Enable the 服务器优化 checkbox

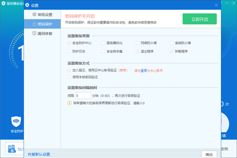click(104, 43)
